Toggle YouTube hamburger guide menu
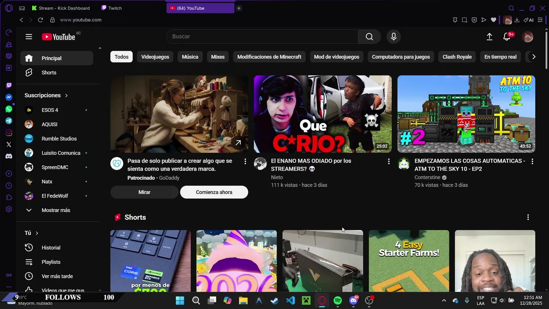549x309 pixels. pyautogui.click(x=29, y=37)
